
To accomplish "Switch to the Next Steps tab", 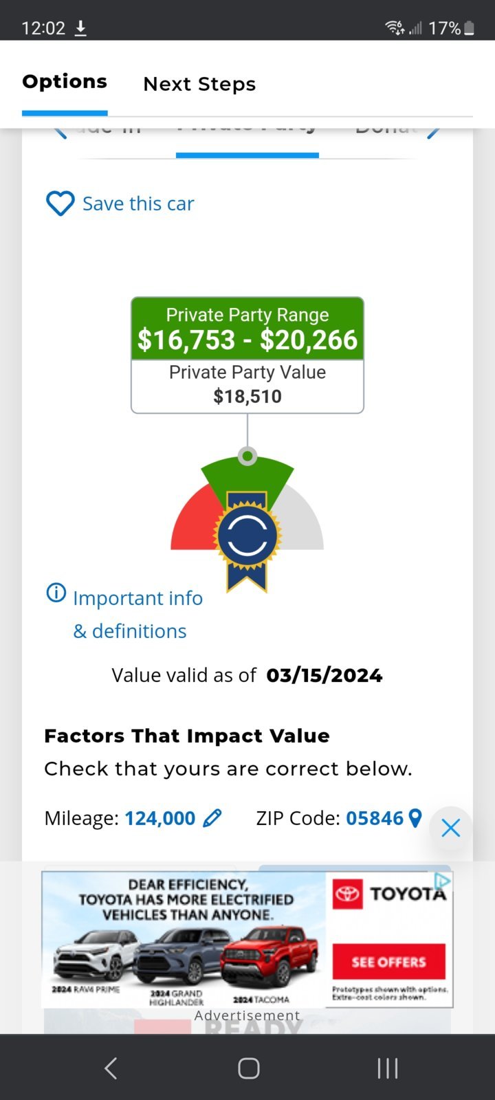I will coord(199,84).
